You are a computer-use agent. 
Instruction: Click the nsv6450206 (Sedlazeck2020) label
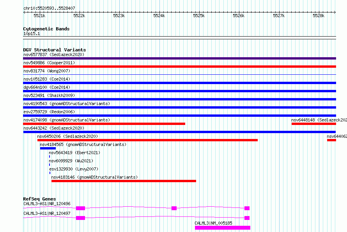[x=67, y=136]
